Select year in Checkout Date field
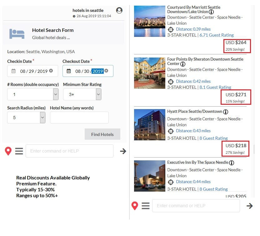The height and width of the screenshot is (236, 260). [98, 71]
